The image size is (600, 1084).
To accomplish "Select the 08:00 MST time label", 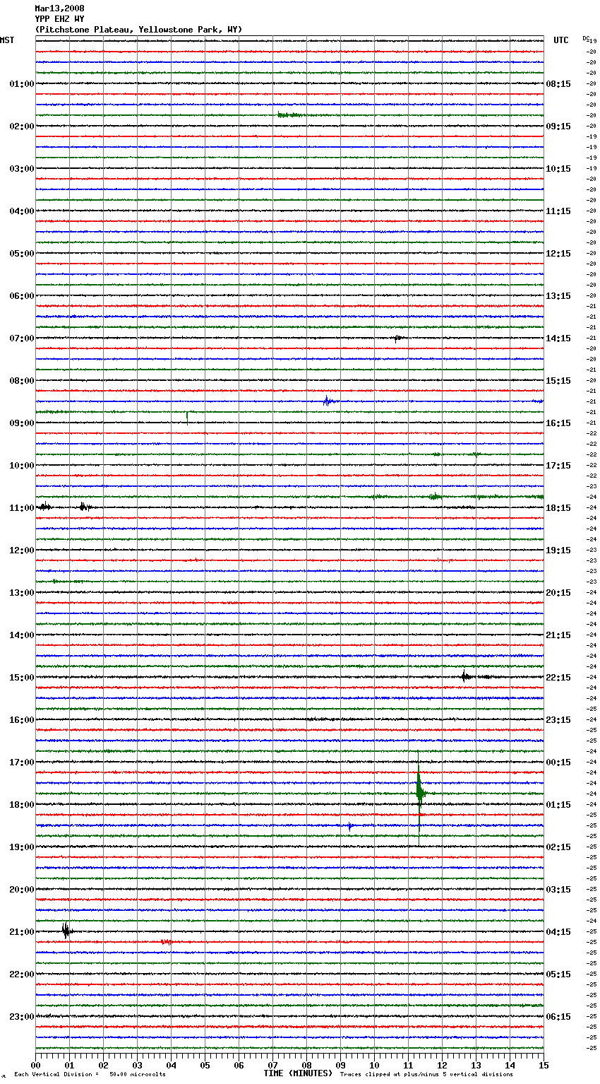I will (x=22, y=381).
